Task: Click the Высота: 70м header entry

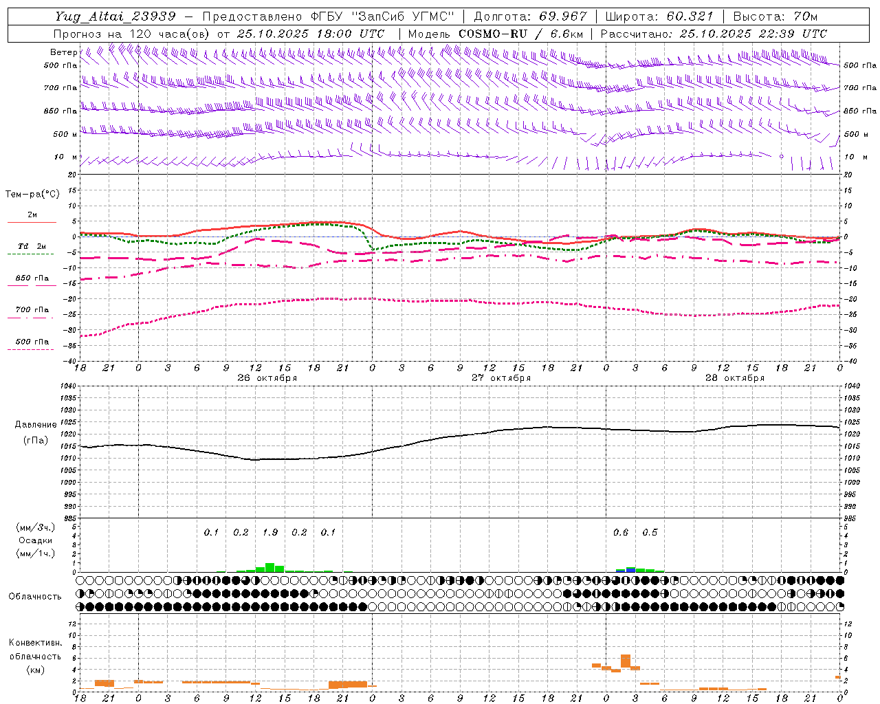Action: point(775,16)
